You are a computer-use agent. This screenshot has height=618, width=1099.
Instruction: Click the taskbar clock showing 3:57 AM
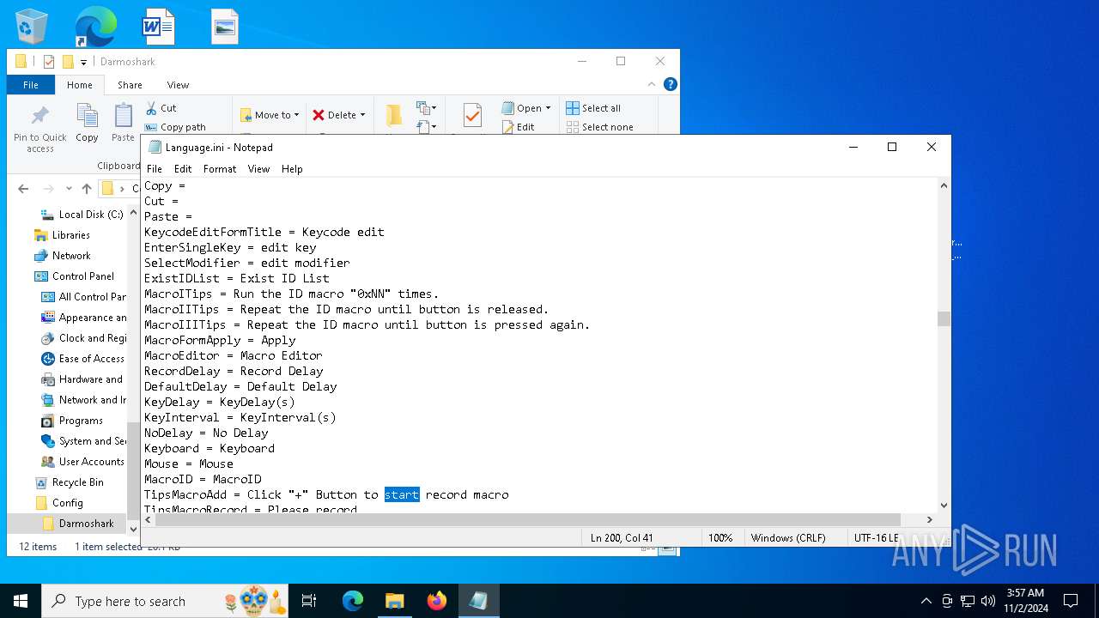point(1025,601)
